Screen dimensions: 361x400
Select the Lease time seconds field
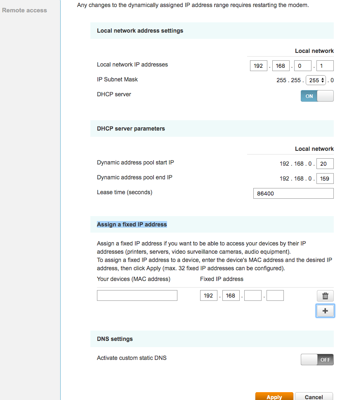click(293, 193)
